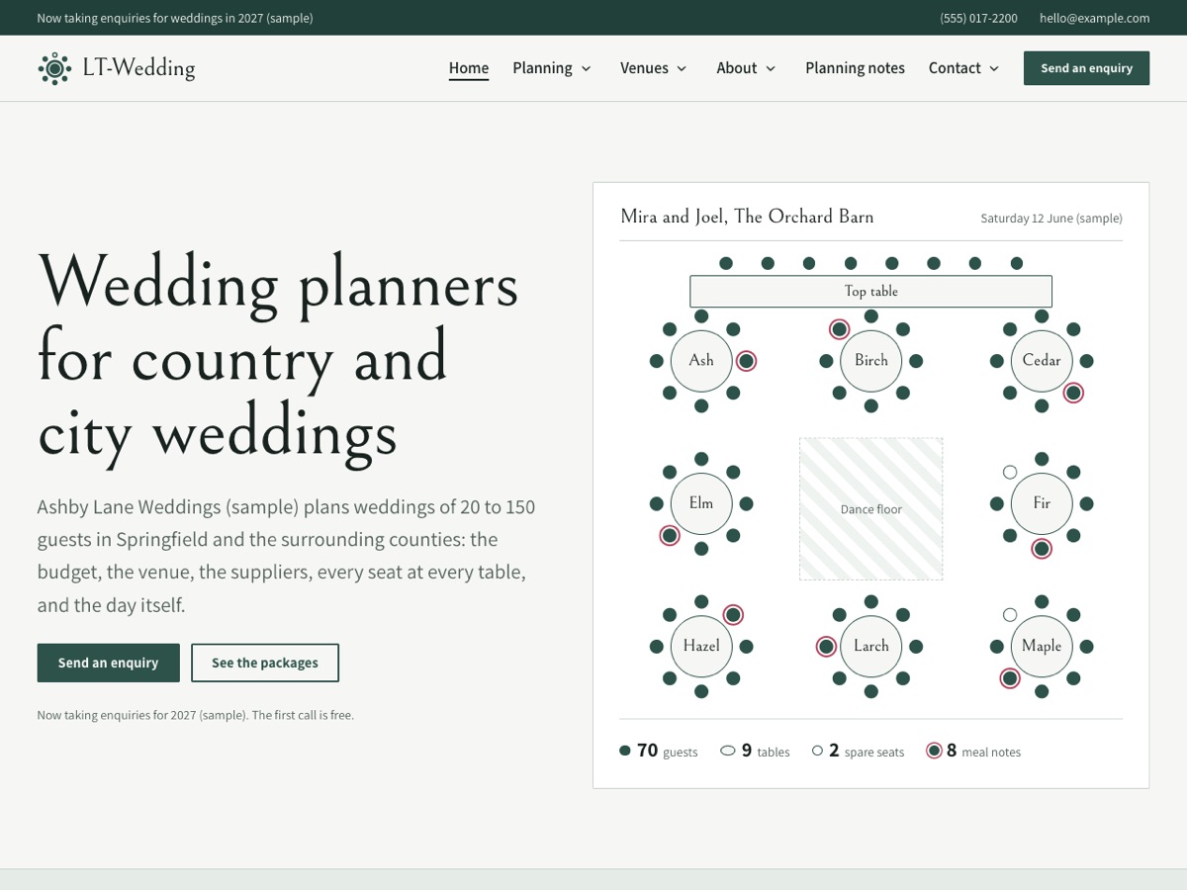The image size is (1187, 890).
Task: Click the LT-Wedding brand name
Action: pos(138,68)
